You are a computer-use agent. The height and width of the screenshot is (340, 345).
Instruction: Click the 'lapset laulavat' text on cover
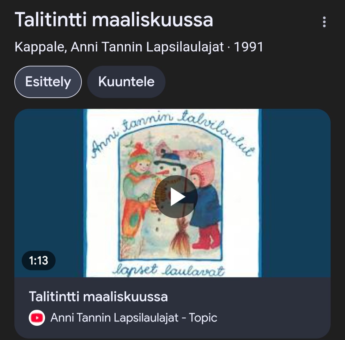(x=169, y=270)
